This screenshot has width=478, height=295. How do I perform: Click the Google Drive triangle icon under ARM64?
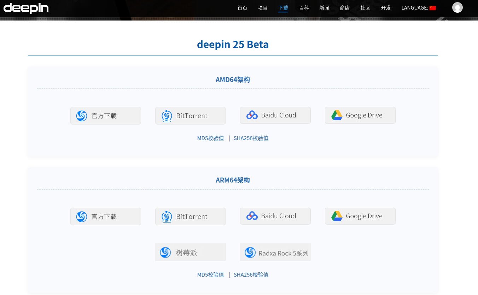pos(337,216)
